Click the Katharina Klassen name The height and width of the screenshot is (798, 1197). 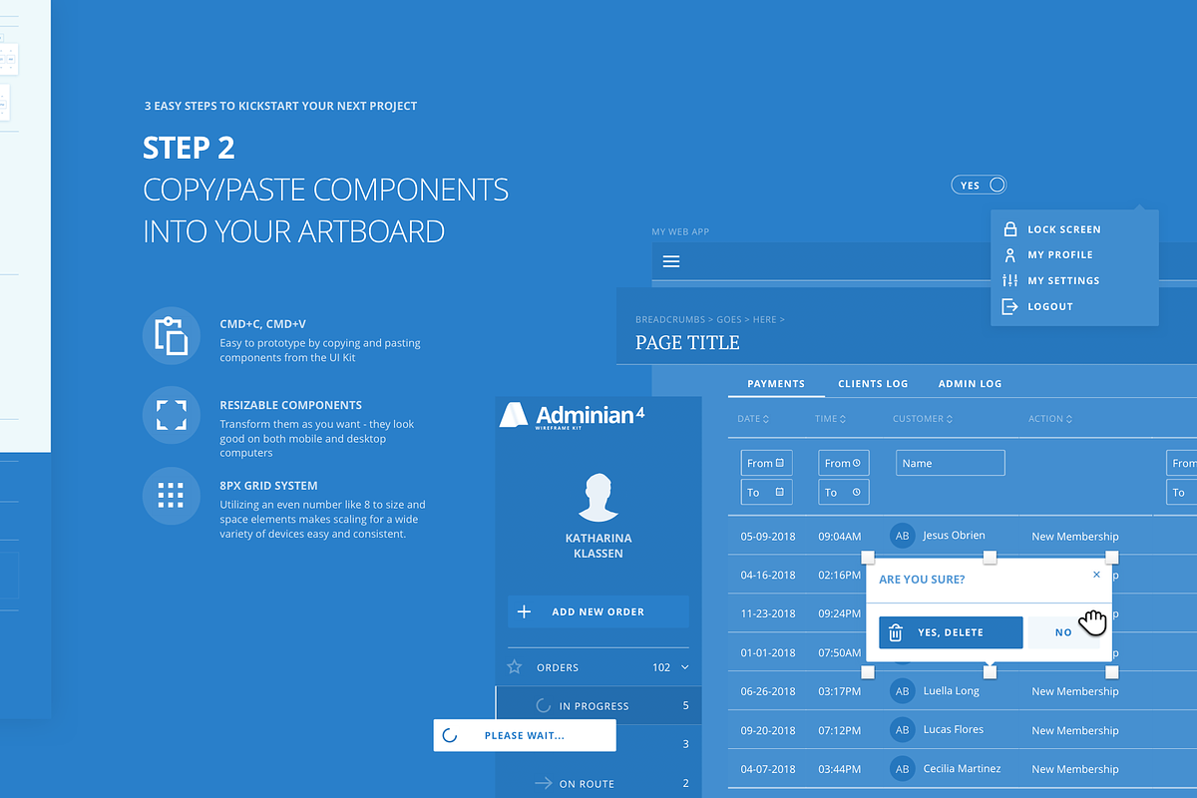(598, 546)
